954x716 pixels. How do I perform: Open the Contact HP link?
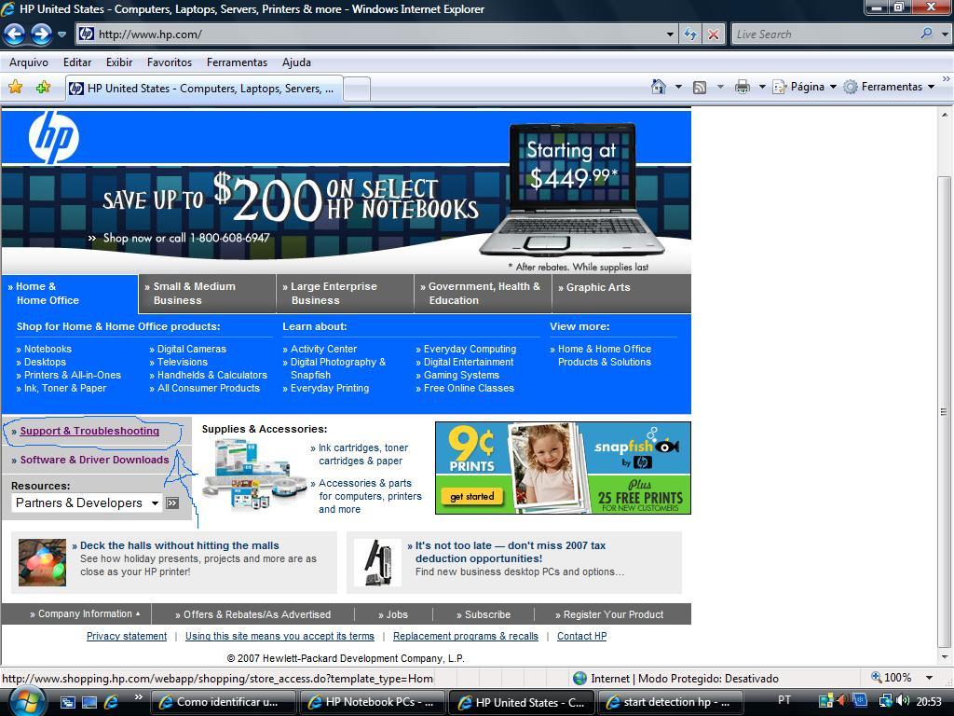pyautogui.click(x=581, y=636)
